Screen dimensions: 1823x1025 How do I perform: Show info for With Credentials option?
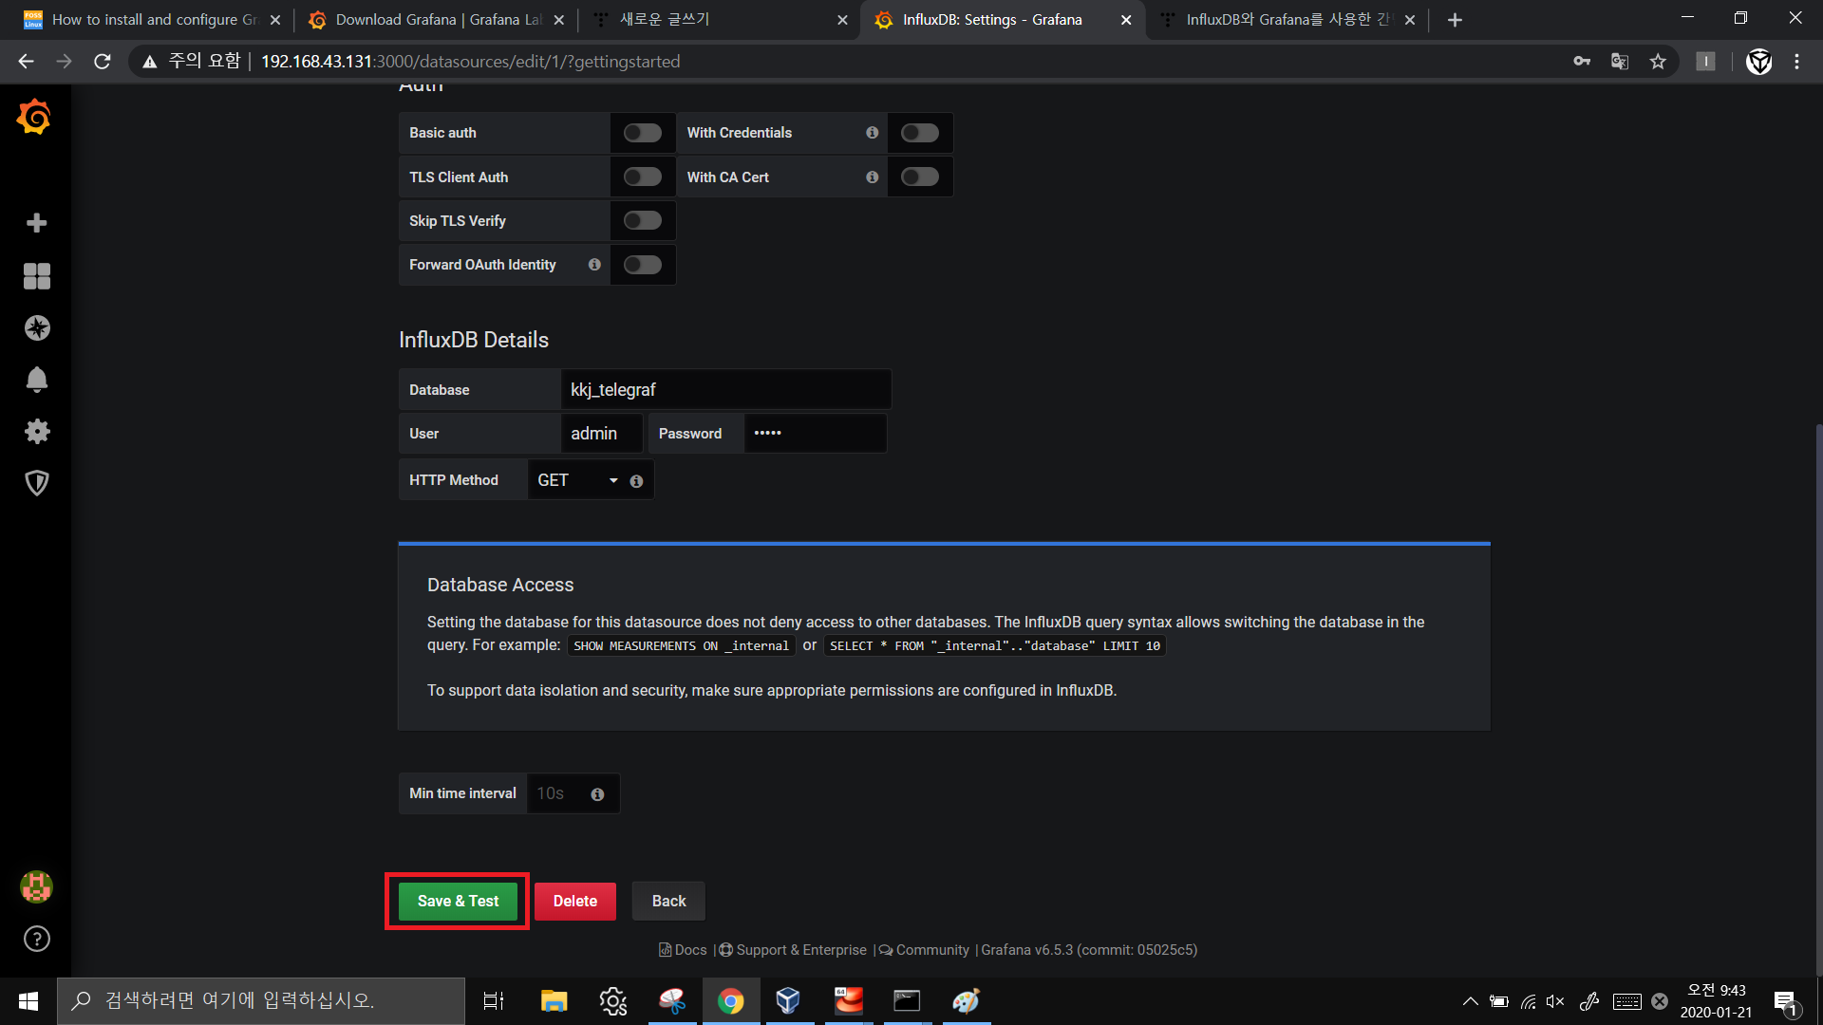tap(872, 133)
